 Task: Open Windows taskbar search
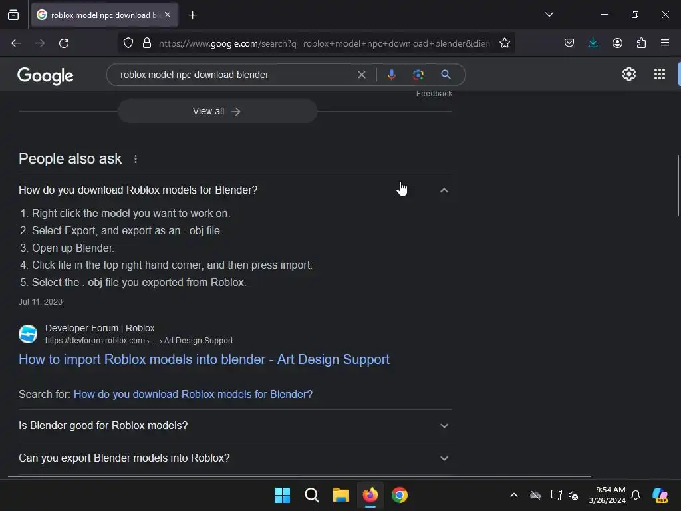point(312,495)
